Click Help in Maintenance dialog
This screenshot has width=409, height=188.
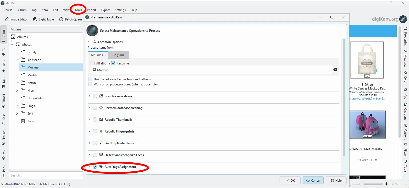pos(336,180)
